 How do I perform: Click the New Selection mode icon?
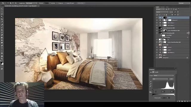coord(8,3)
